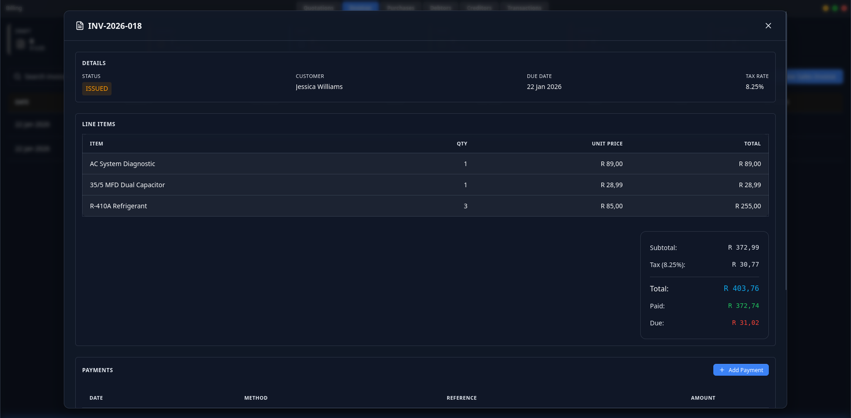Click the subtotal amount R 372,99

744,248
